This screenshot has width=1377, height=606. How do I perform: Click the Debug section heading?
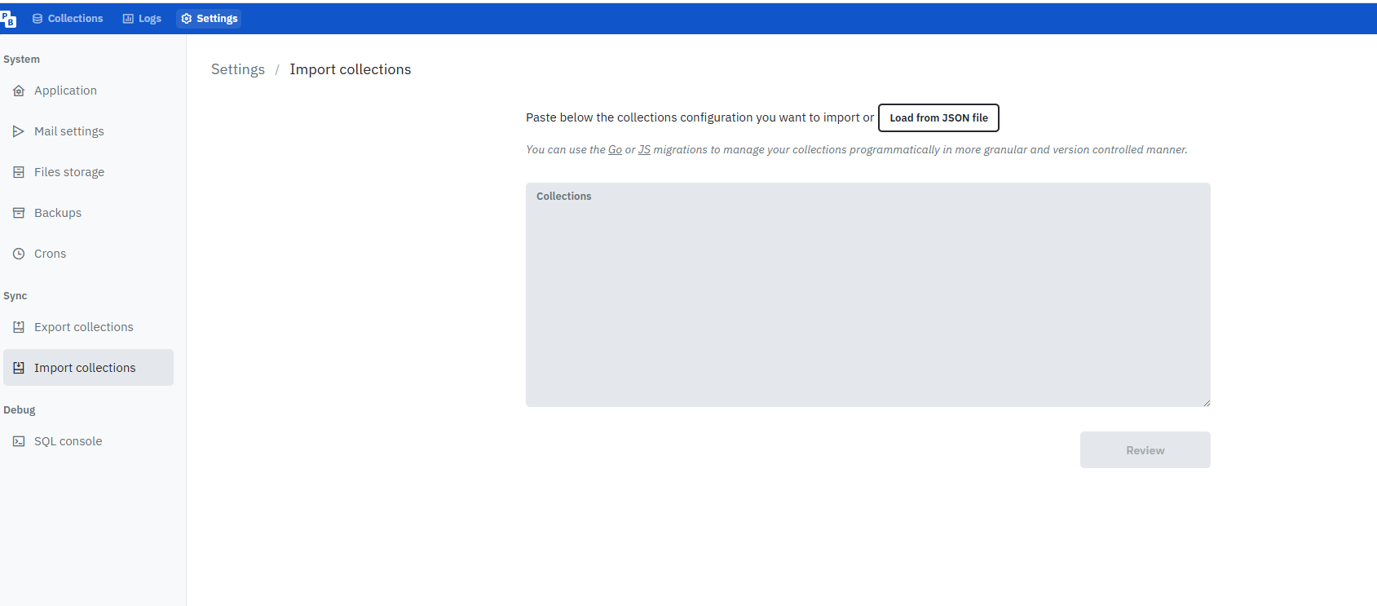pyautogui.click(x=20, y=410)
